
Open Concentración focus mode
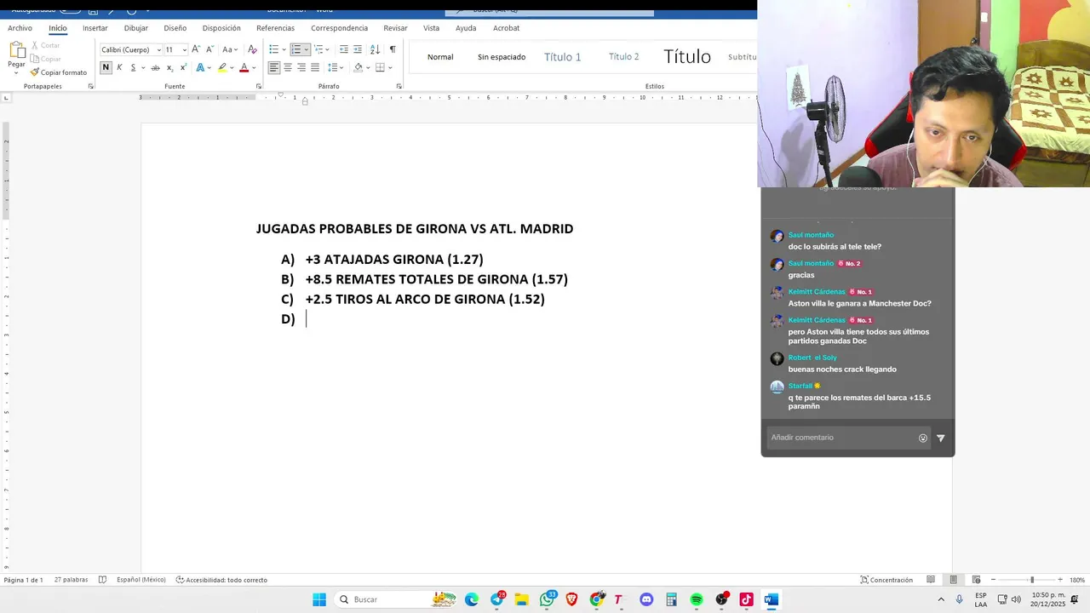(886, 580)
